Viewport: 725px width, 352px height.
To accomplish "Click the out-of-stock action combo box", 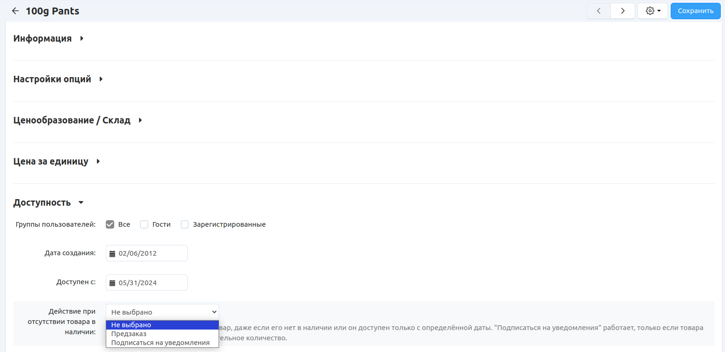I will coord(162,312).
